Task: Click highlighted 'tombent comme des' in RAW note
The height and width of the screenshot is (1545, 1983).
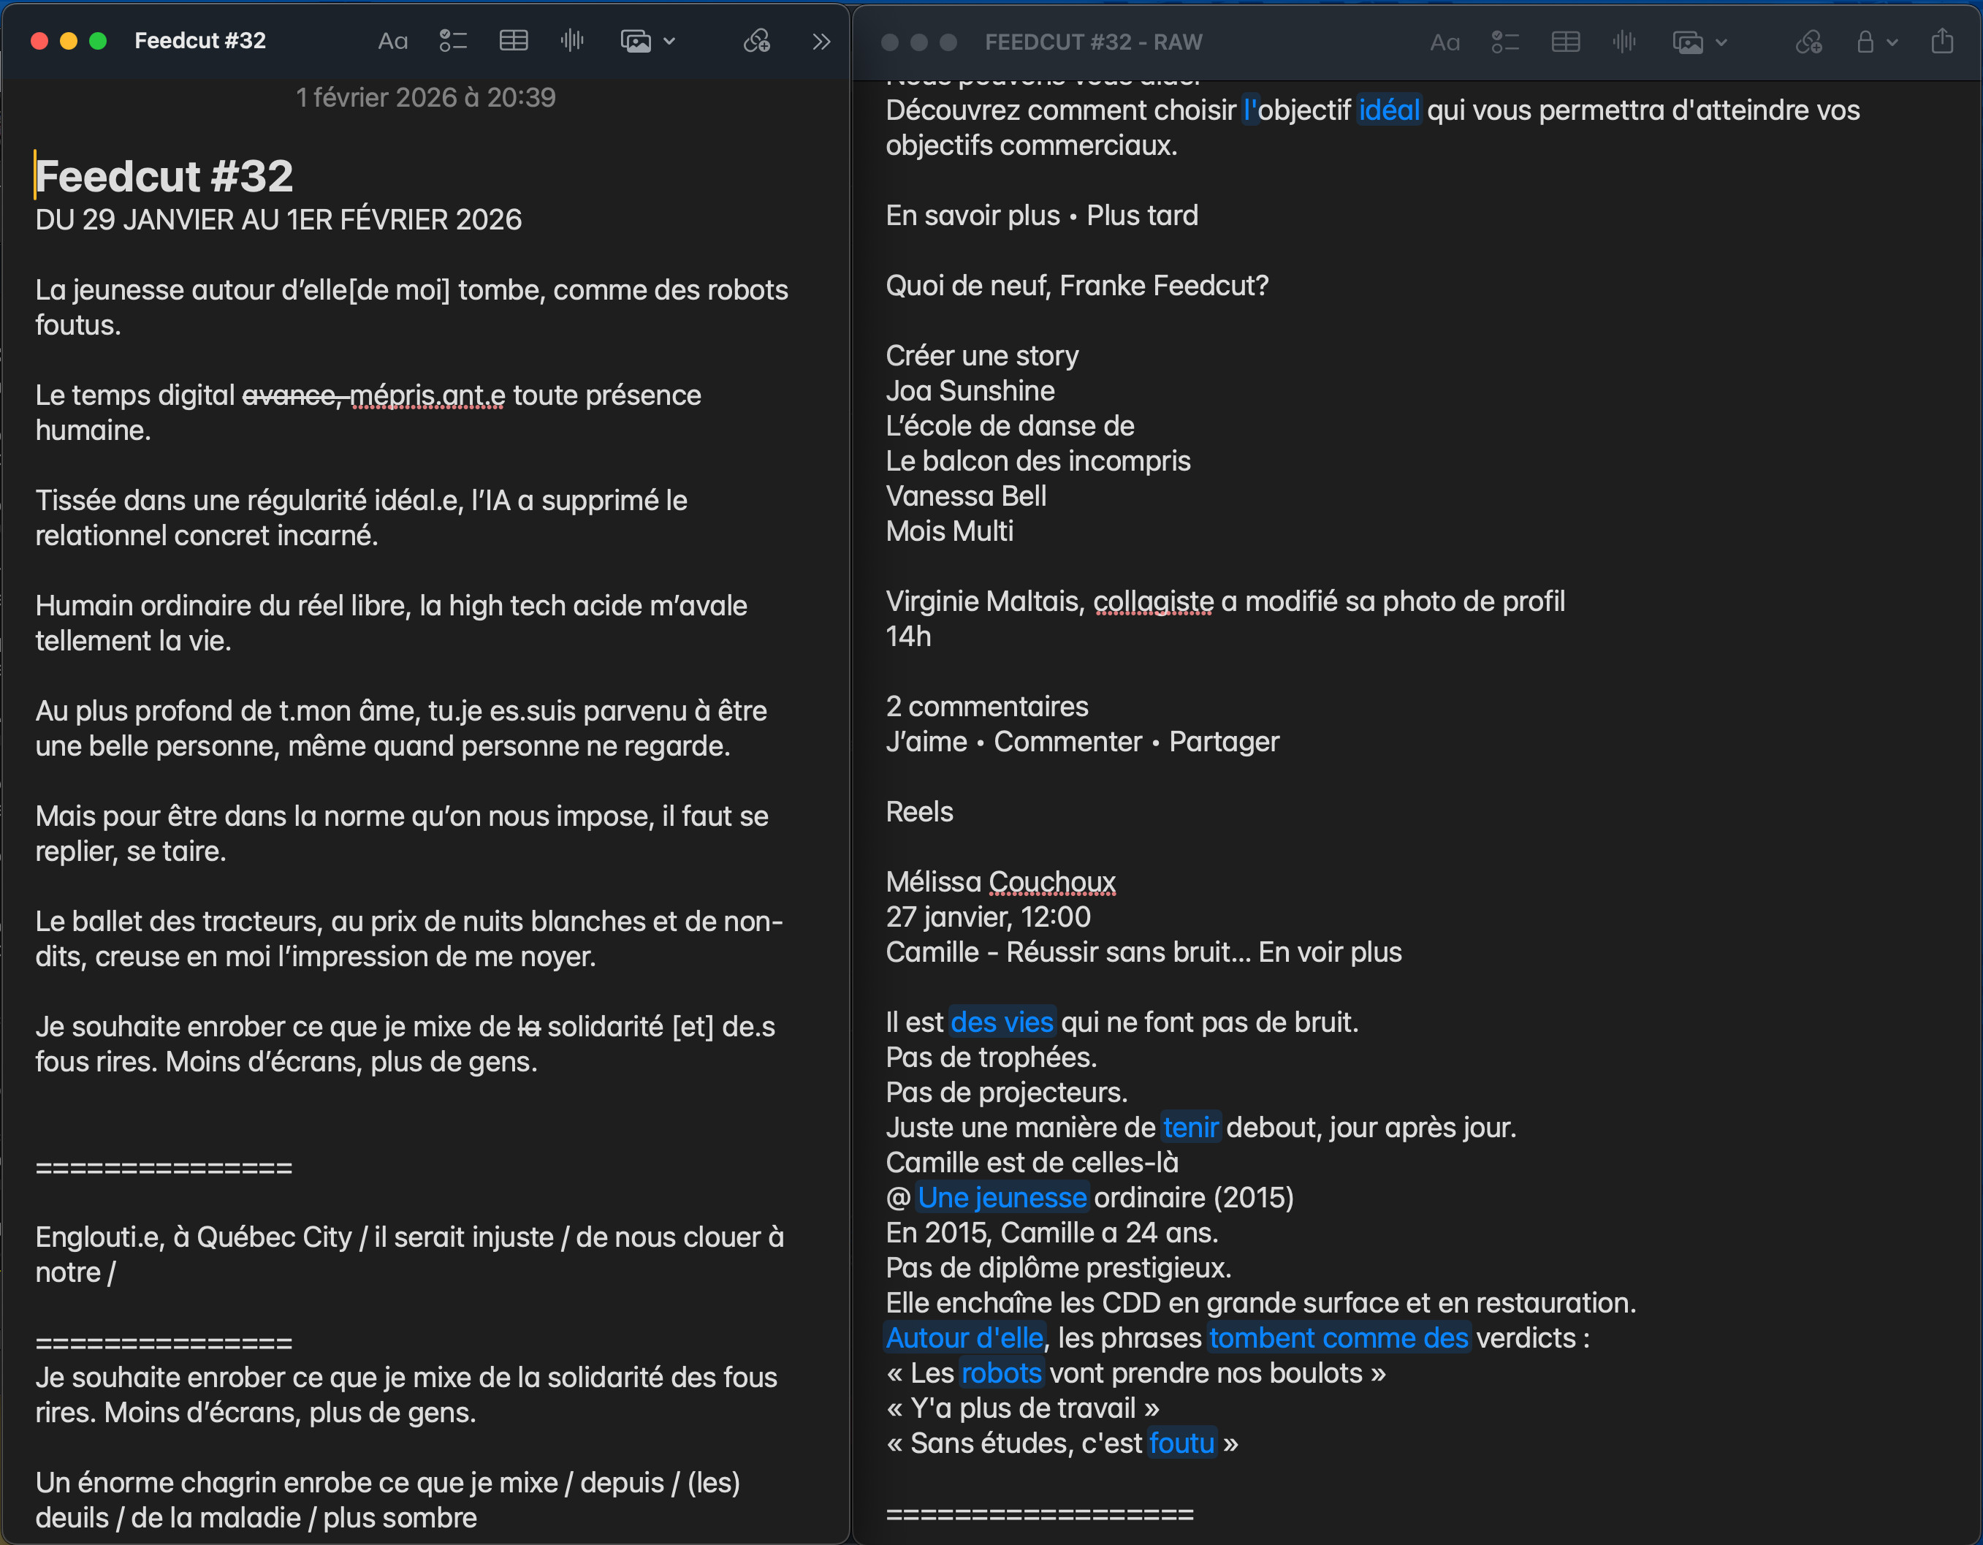Action: tap(1339, 1338)
